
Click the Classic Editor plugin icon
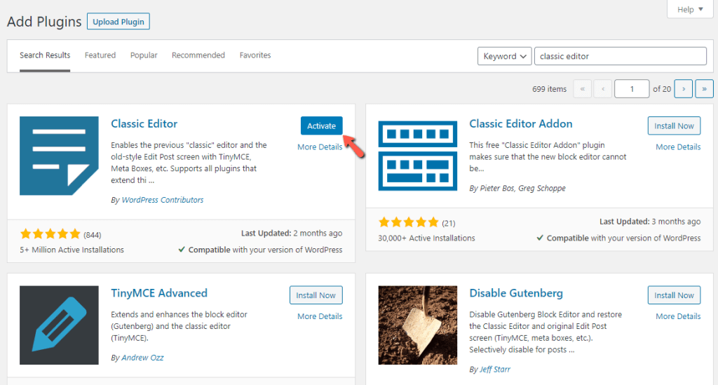coord(59,156)
